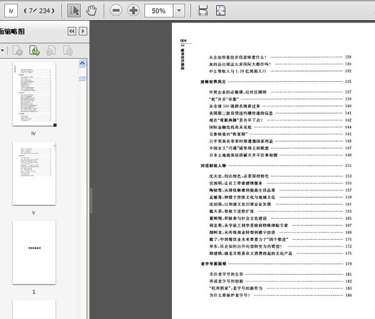Click section heading '放眼世界风云' page 135
Screen dimensions: 375x319
[x=276, y=82]
